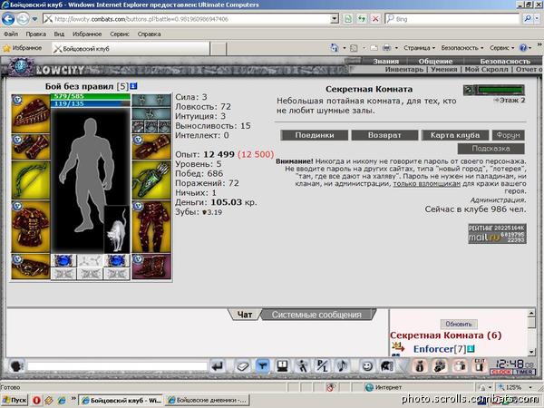544x408 pixels.
Task: Click the compatibility view page icon
Action: coord(347,19)
